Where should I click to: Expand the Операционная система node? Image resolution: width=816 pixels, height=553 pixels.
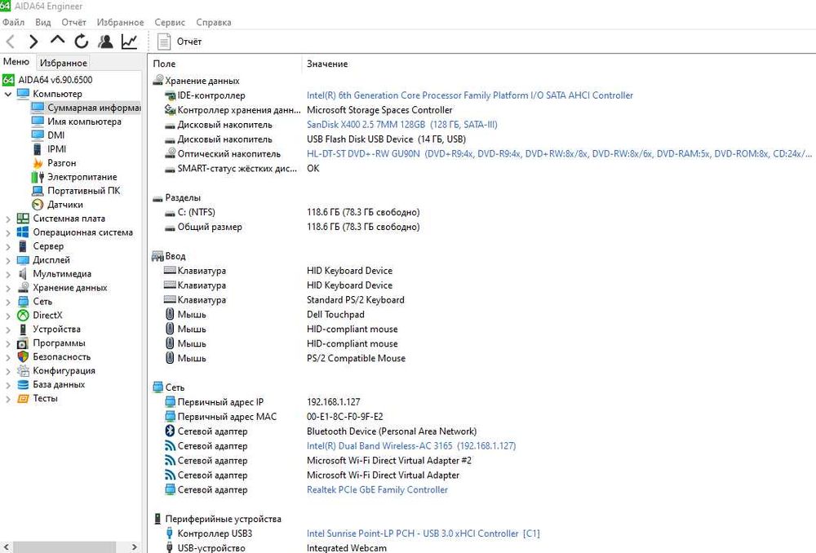pyautogui.click(x=8, y=232)
